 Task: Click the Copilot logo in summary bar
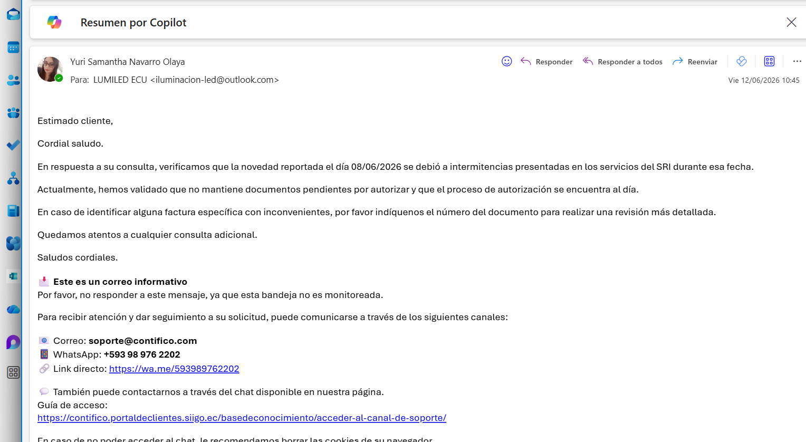[x=54, y=22]
